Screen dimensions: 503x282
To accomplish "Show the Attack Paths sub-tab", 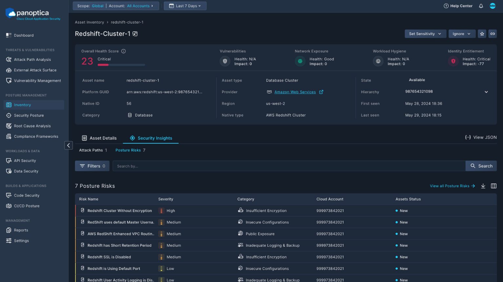I will click(x=93, y=150).
